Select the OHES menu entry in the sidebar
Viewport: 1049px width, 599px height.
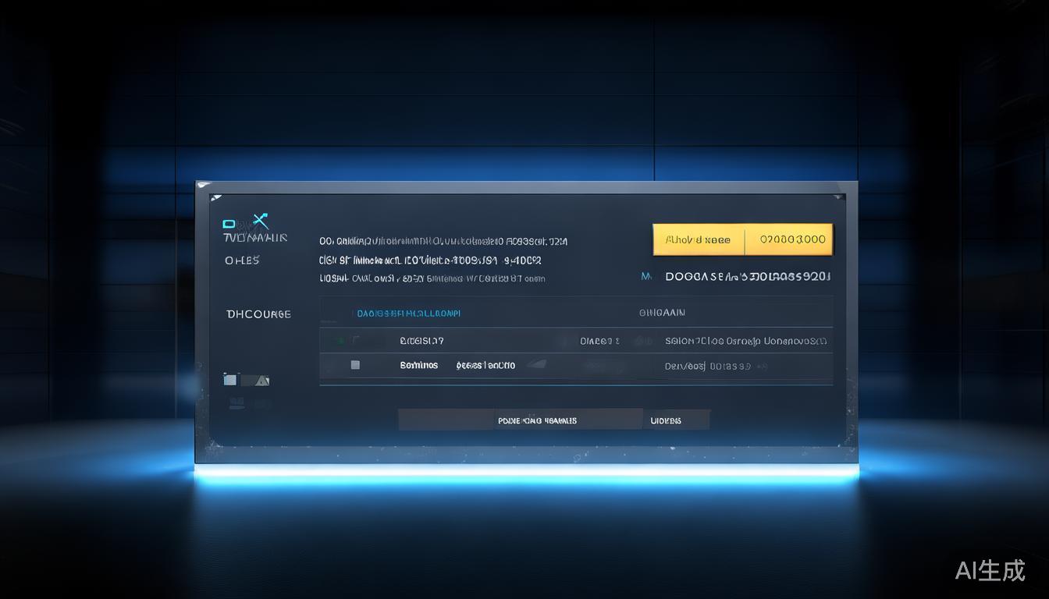coord(240,260)
